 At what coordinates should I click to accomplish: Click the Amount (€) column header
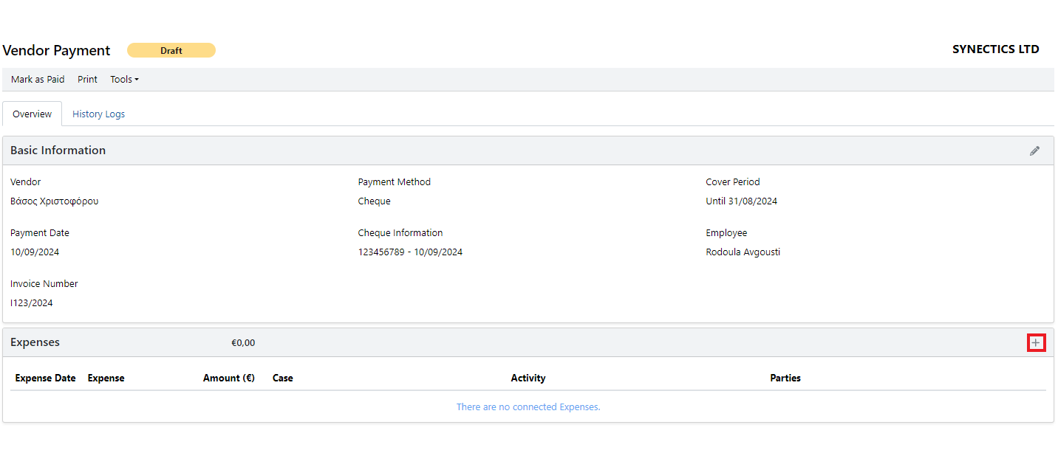[228, 378]
